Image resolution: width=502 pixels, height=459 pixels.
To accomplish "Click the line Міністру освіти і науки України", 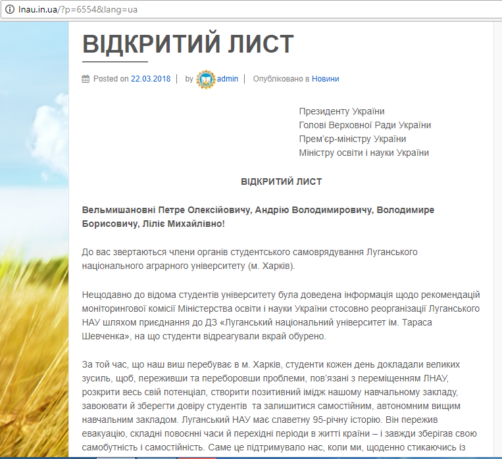I will [x=364, y=153].
